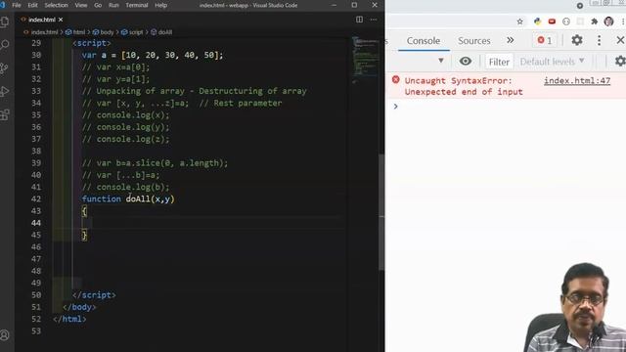Click the script breadcrumb segment
The width and height of the screenshot is (626, 352).
[x=132, y=32]
